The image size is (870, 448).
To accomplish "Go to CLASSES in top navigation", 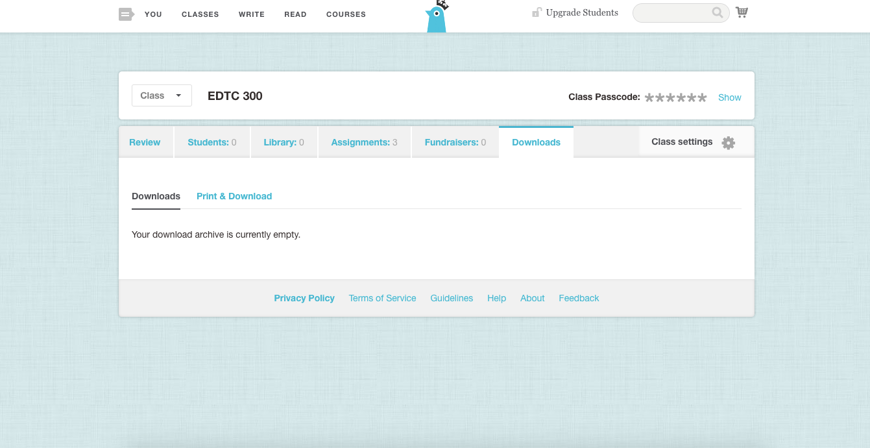I will click(200, 14).
